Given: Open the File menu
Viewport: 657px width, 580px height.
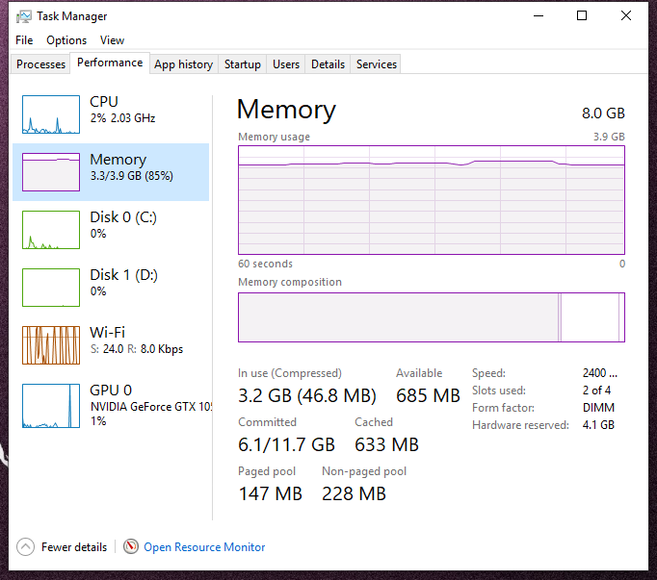Looking at the screenshot, I should [x=24, y=40].
